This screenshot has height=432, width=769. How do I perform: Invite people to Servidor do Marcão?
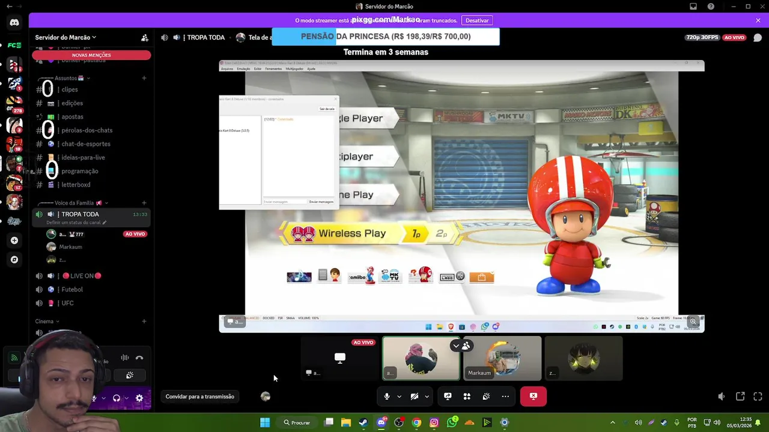145,37
